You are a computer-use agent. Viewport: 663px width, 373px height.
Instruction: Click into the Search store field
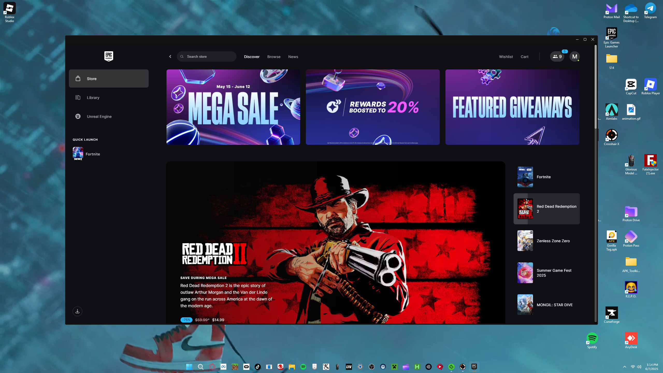pos(210,56)
